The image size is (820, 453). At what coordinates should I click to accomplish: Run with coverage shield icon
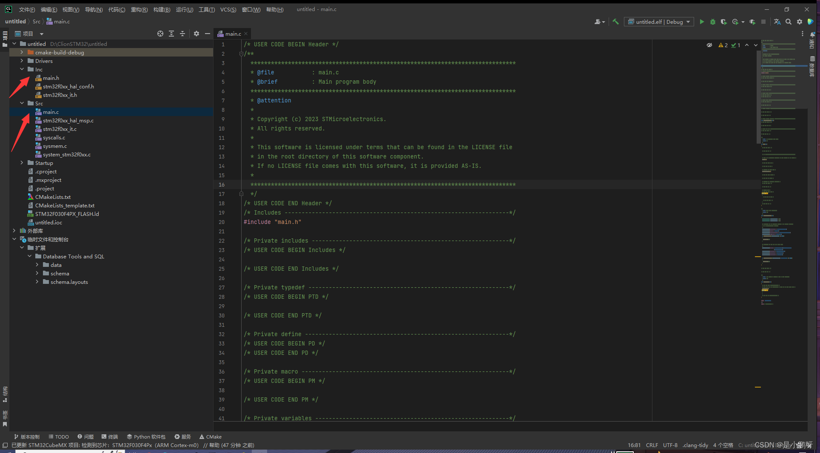coord(724,22)
